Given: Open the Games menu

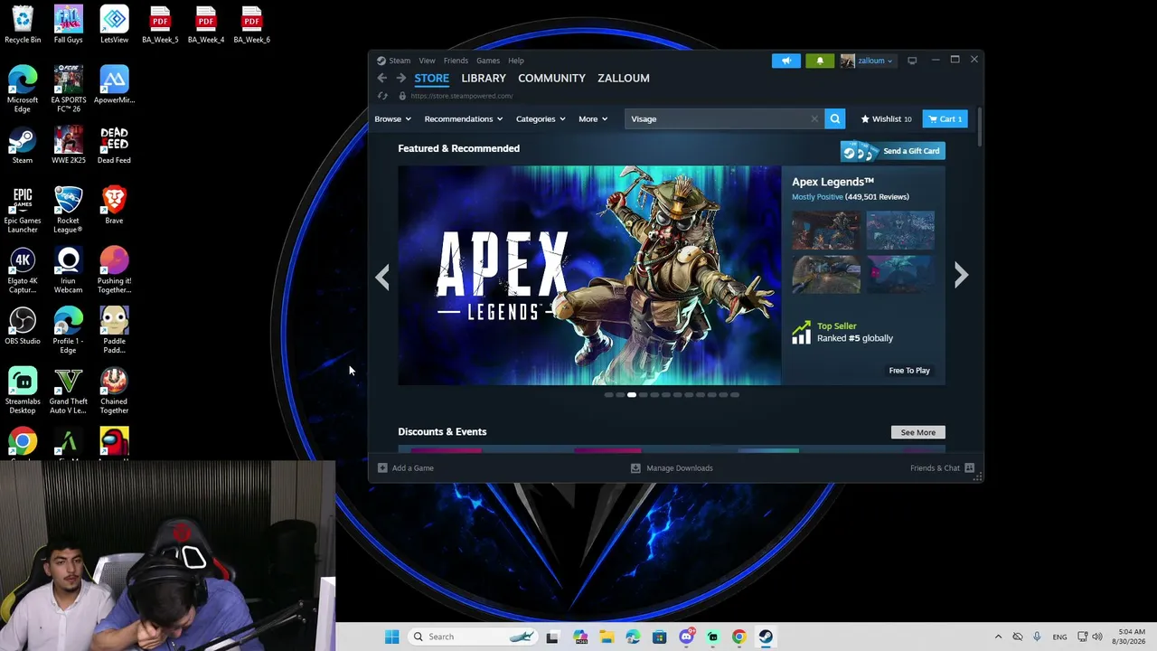Looking at the screenshot, I should coord(488,61).
